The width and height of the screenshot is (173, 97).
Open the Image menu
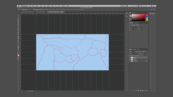tap(37, 6)
